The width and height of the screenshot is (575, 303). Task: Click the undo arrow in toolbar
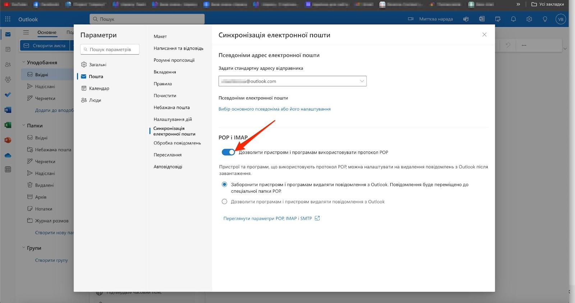(x=508, y=45)
